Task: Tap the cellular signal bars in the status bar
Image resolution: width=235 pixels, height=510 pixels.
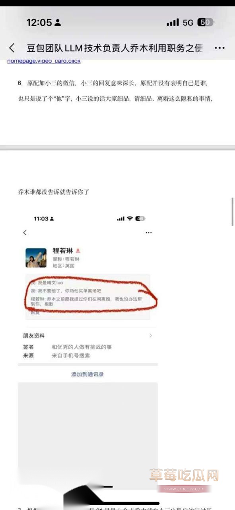Action: (173, 23)
